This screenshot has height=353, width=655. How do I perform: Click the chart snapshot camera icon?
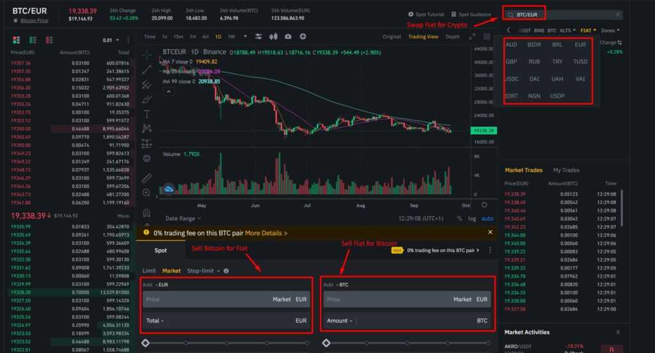pos(288,36)
